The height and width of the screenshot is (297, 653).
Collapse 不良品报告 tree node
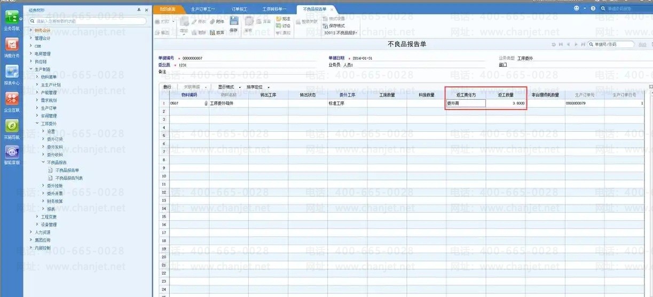44,163
